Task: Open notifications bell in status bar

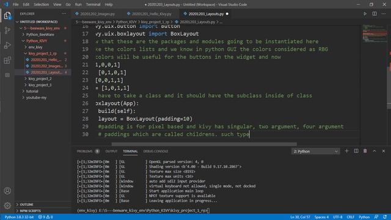Action: coord(385,217)
